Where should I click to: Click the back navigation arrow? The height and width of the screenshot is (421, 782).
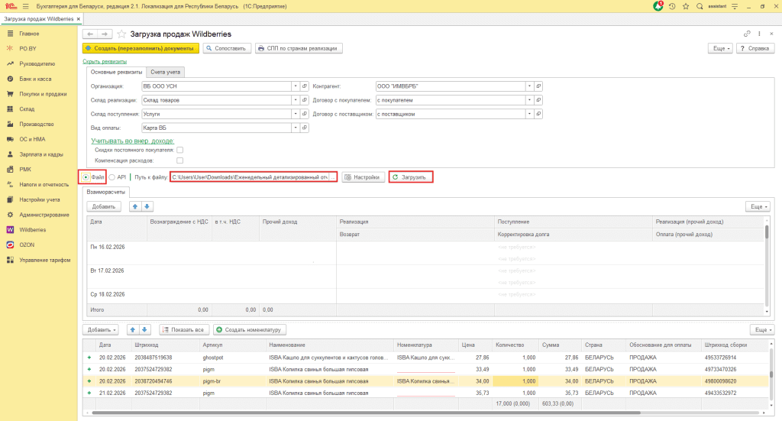(x=90, y=34)
